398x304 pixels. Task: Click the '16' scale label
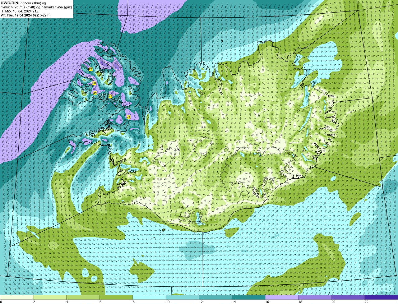267,302
